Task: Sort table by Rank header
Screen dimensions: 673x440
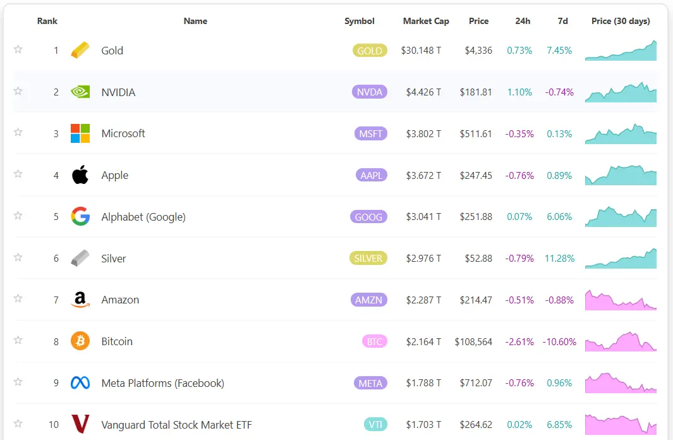Action: [x=47, y=21]
